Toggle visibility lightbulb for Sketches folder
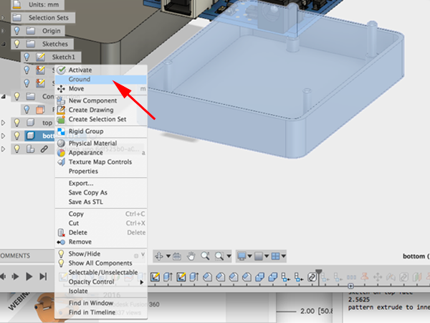The width and height of the screenshot is (430, 323). [x=17, y=44]
